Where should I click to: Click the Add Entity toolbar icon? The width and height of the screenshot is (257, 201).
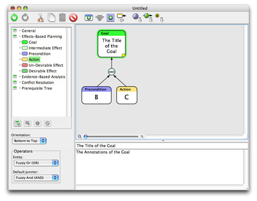click(x=89, y=17)
